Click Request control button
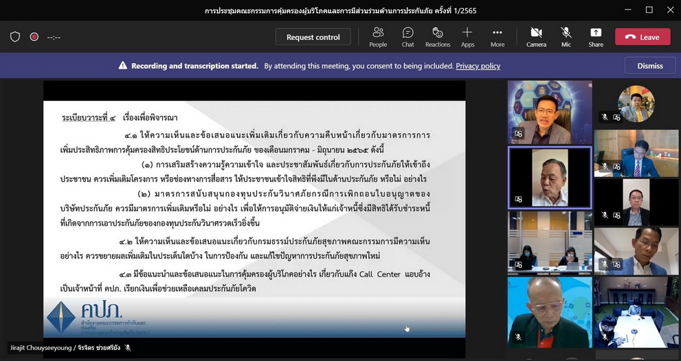Viewport: 681px width, 361px height. pyautogui.click(x=313, y=37)
